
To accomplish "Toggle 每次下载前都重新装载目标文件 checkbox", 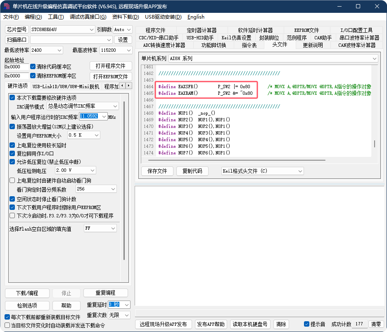I will [x=7, y=317].
